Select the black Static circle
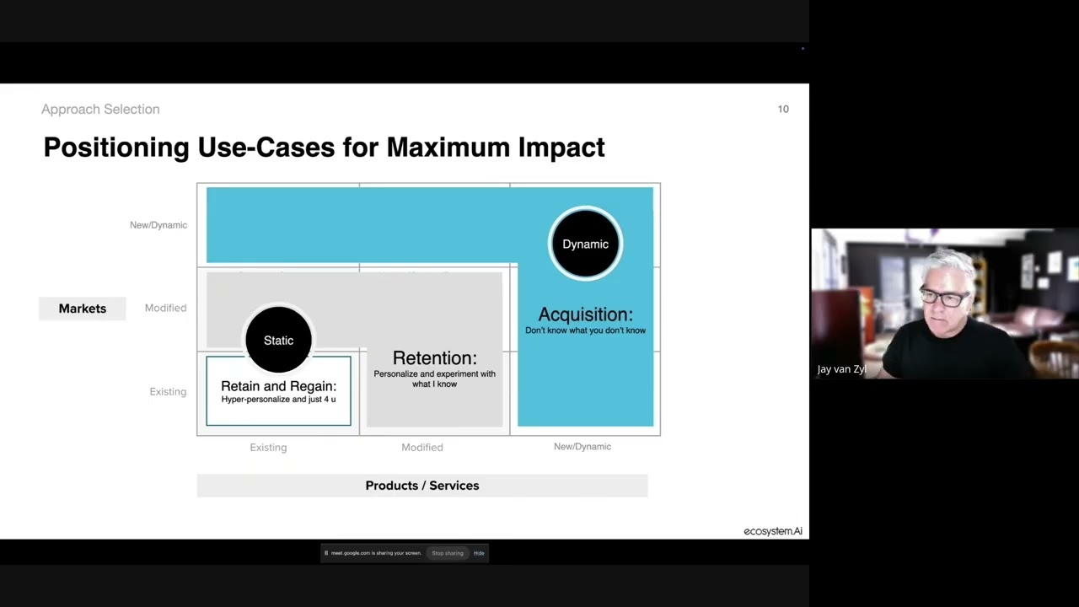The image size is (1079, 607). 278,340
